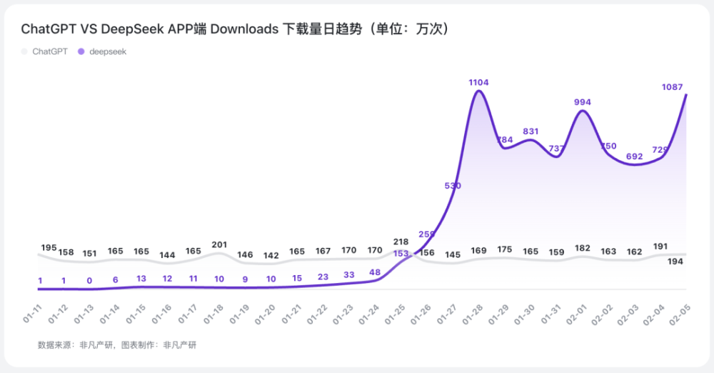
Task: Select the deepseek data label 737
Action: pyautogui.click(x=556, y=149)
